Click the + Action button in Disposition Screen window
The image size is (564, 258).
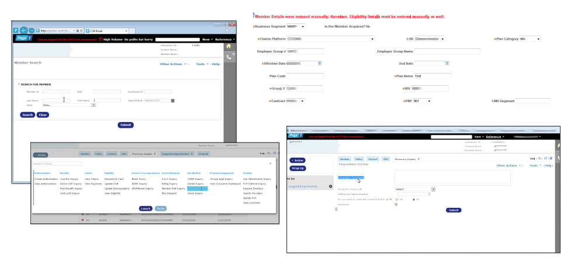pyautogui.click(x=297, y=161)
